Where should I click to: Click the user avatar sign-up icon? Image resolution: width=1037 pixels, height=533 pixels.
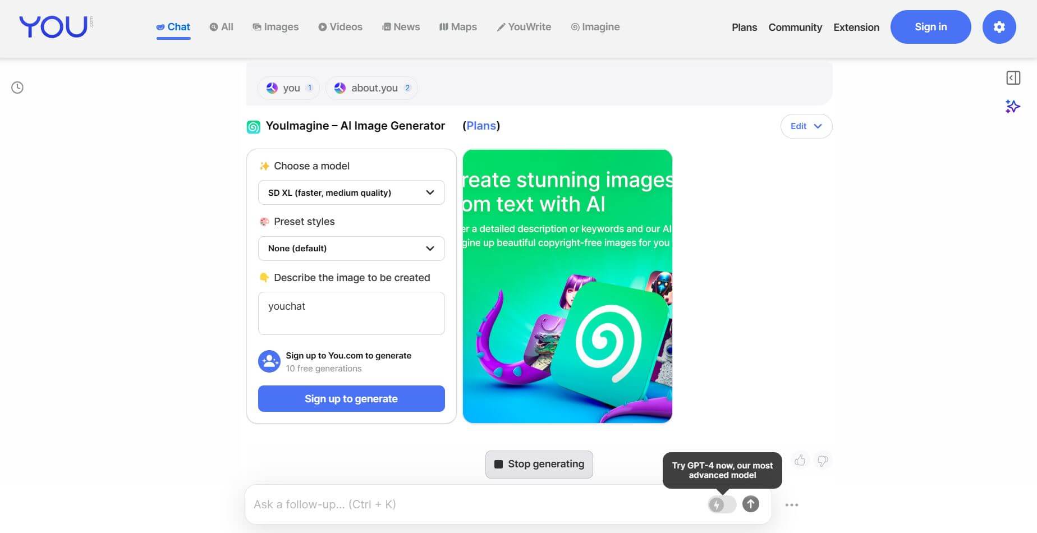tap(269, 362)
